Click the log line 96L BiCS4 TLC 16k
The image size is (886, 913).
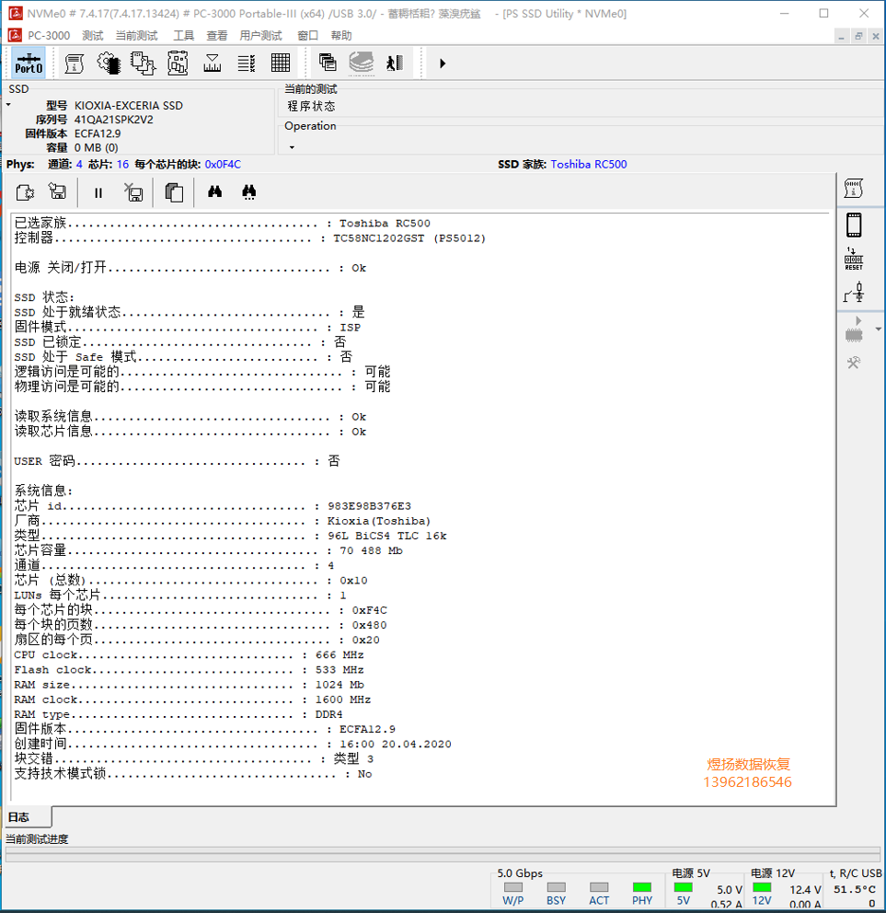(x=231, y=536)
